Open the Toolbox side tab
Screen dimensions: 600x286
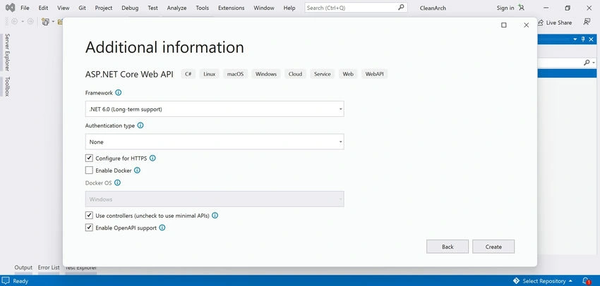7,87
